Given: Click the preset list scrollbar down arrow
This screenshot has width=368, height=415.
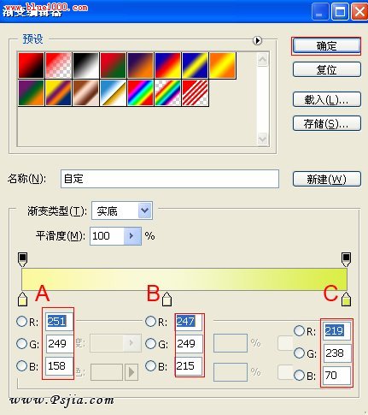Looking at the screenshot, I should coord(262,139).
